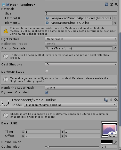Viewport: 121px width, 150px height.
Task: Click Outline Color black swatch
Action: (x=107, y=142)
